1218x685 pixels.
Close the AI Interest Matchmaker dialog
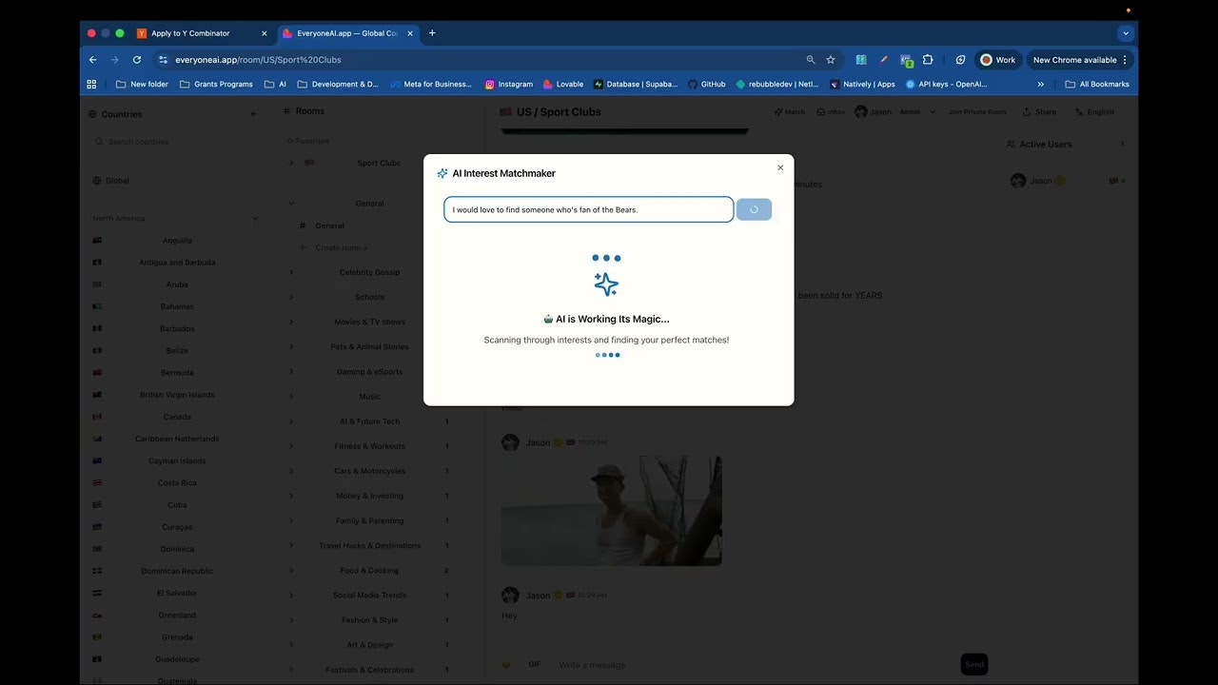780,167
